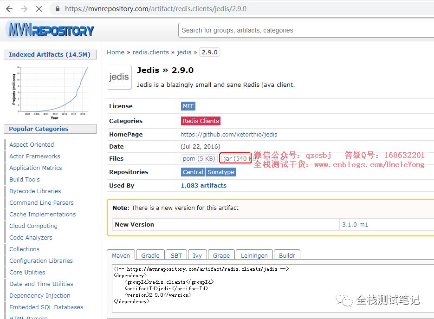Click the Central repository tag
The height and width of the screenshot is (319, 434).
193,172
